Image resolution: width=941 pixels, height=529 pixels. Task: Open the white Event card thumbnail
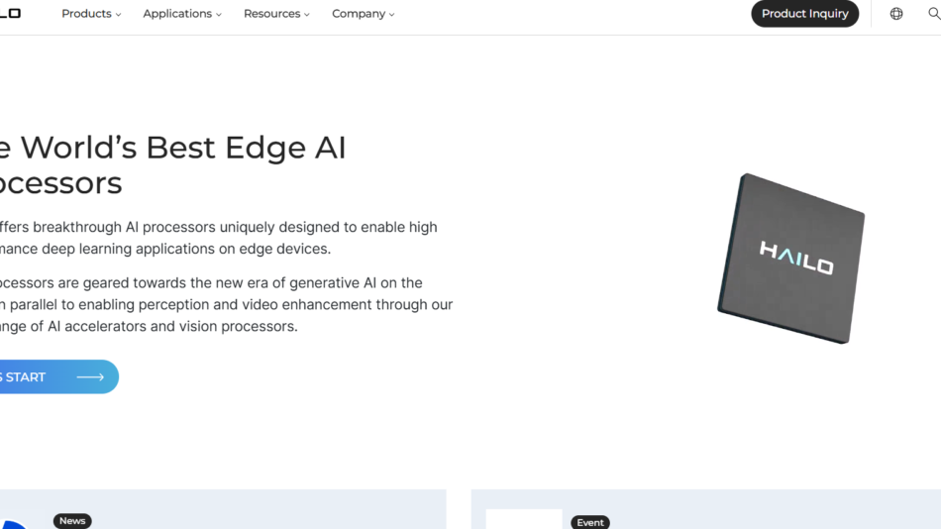coord(524,520)
